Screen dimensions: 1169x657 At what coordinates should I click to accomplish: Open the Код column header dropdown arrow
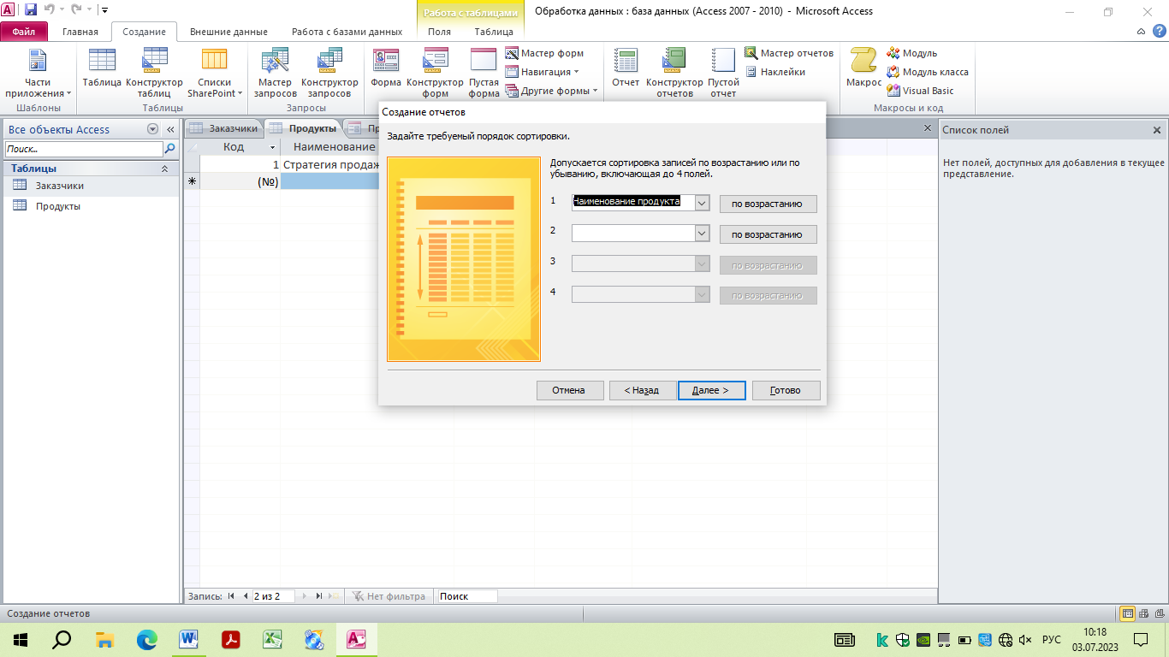click(274, 147)
